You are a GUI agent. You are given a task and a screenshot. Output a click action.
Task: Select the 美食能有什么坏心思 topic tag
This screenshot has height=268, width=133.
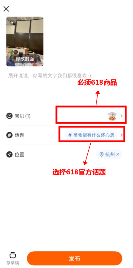pyautogui.click(x=91, y=135)
